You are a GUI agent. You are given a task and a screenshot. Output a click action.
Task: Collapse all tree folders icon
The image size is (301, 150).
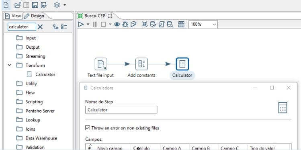coord(64,27)
